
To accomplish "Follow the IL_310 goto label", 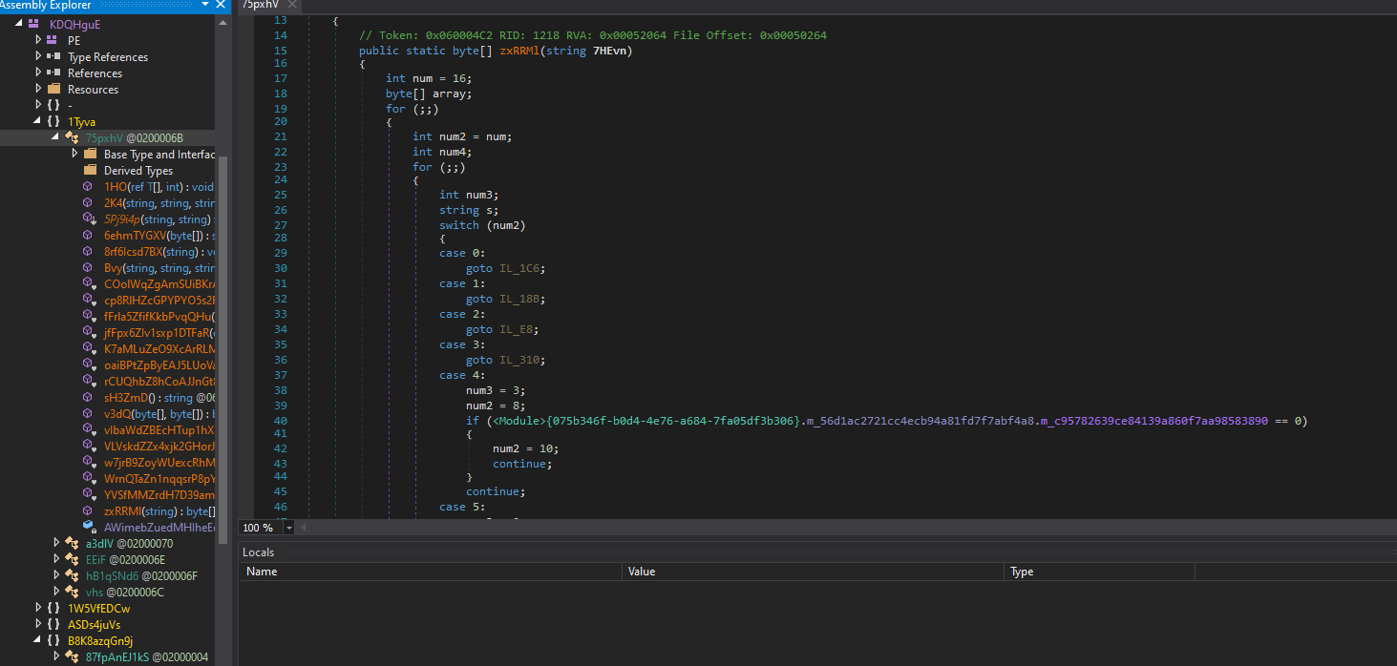I will [x=521, y=360].
